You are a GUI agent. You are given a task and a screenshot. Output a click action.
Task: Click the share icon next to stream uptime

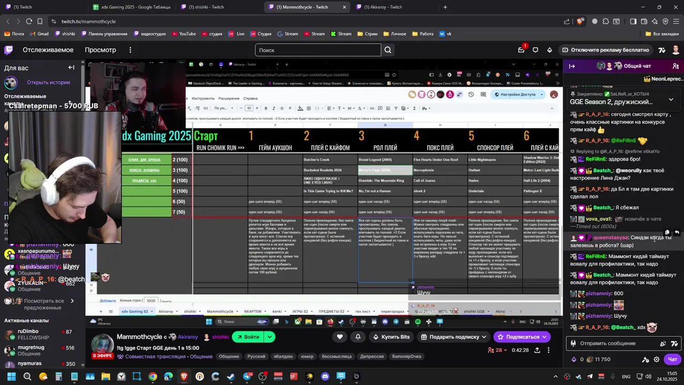[x=537, y=350]
